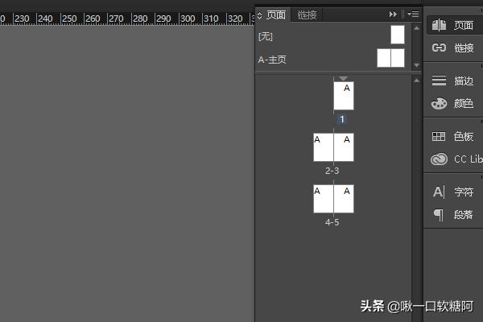Open the 段落 paragraph panel
This screenshot has width=483, height=322.
[x=452, y=214]
